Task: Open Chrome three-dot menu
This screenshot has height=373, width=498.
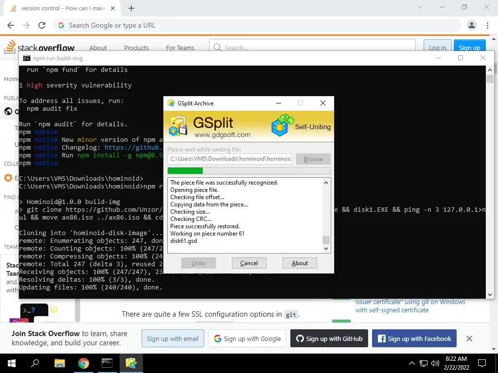Action: (487, 25)
